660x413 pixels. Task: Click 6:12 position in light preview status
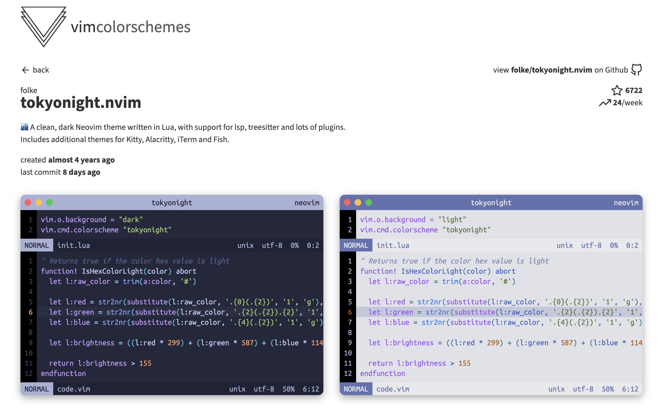click(x=630, y=389)
